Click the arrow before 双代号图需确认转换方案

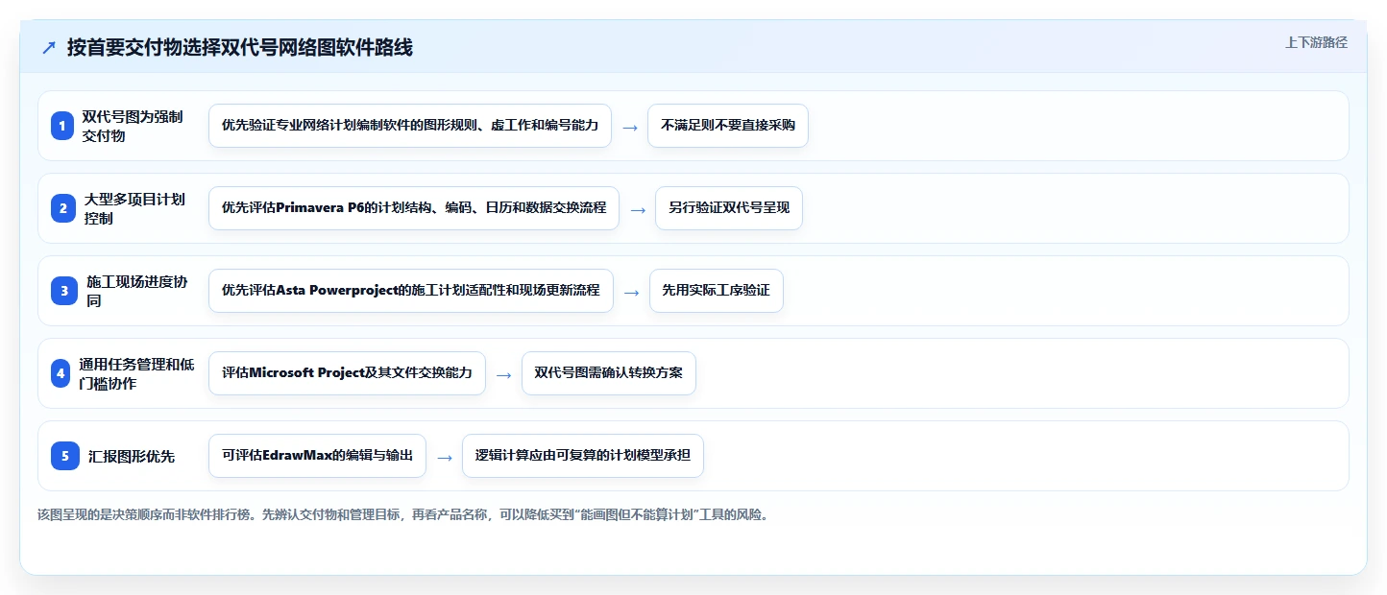pyautogui.click(x=504, y=374)
